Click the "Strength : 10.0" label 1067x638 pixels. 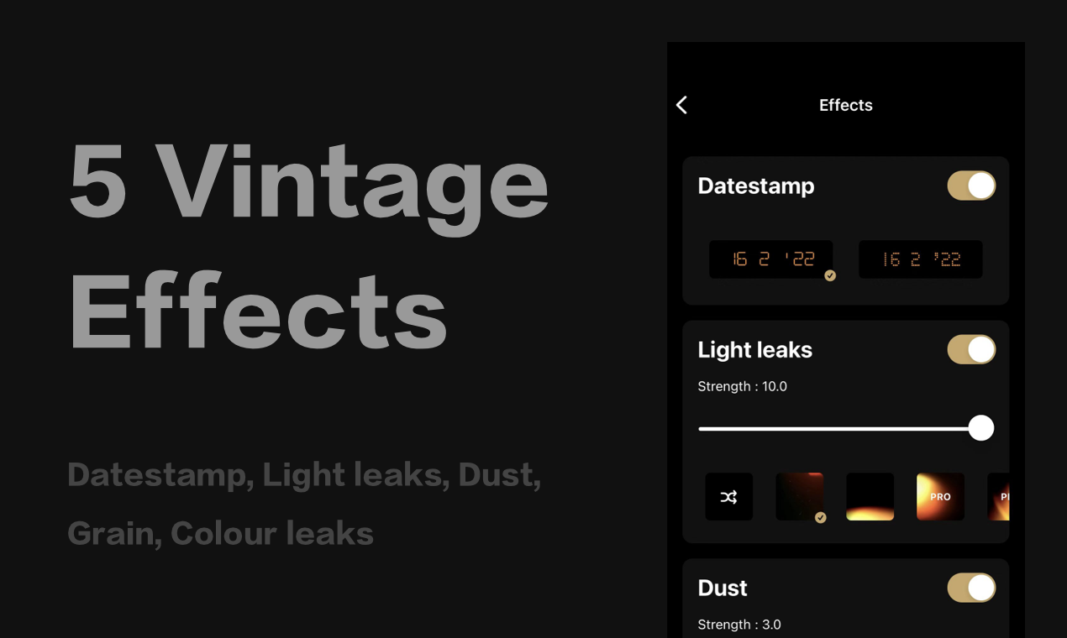point(742,386)
